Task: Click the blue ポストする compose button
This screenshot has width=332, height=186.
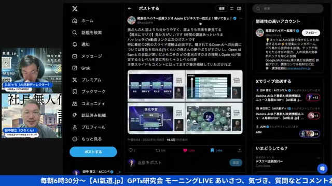Action: 93,152
